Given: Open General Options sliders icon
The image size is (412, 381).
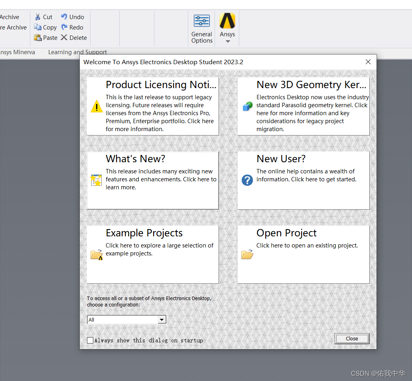Looking at the screenshot, I should point(202,21).
